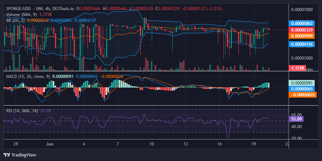Click the 1.173K volume tag on axis
This screenshot has height=161, width=322.
[297, 68]
